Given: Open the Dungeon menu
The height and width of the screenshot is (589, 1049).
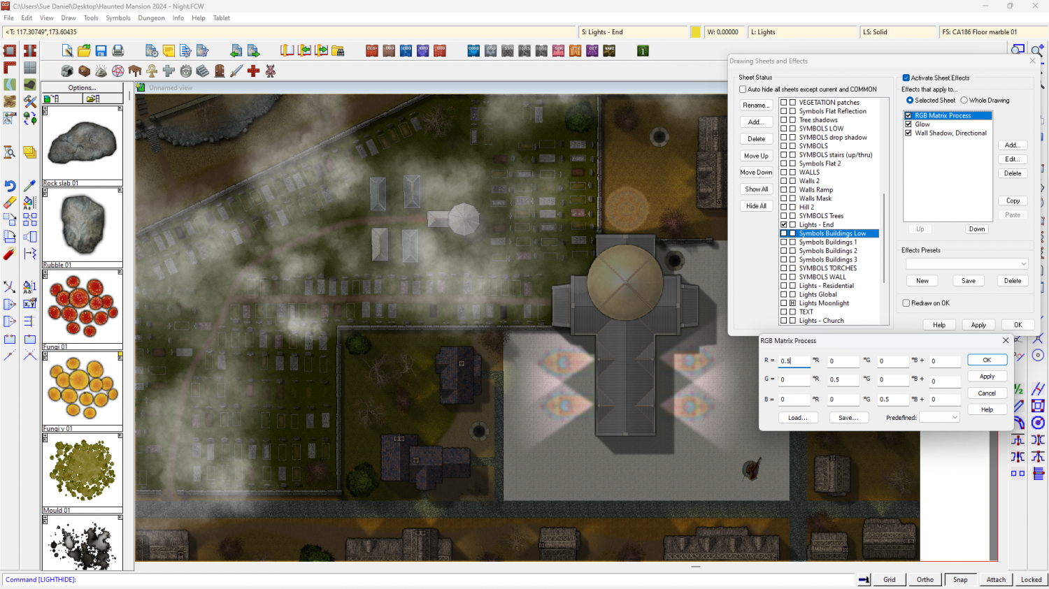Looking at the screenshot, I should [x=151, y=18].
